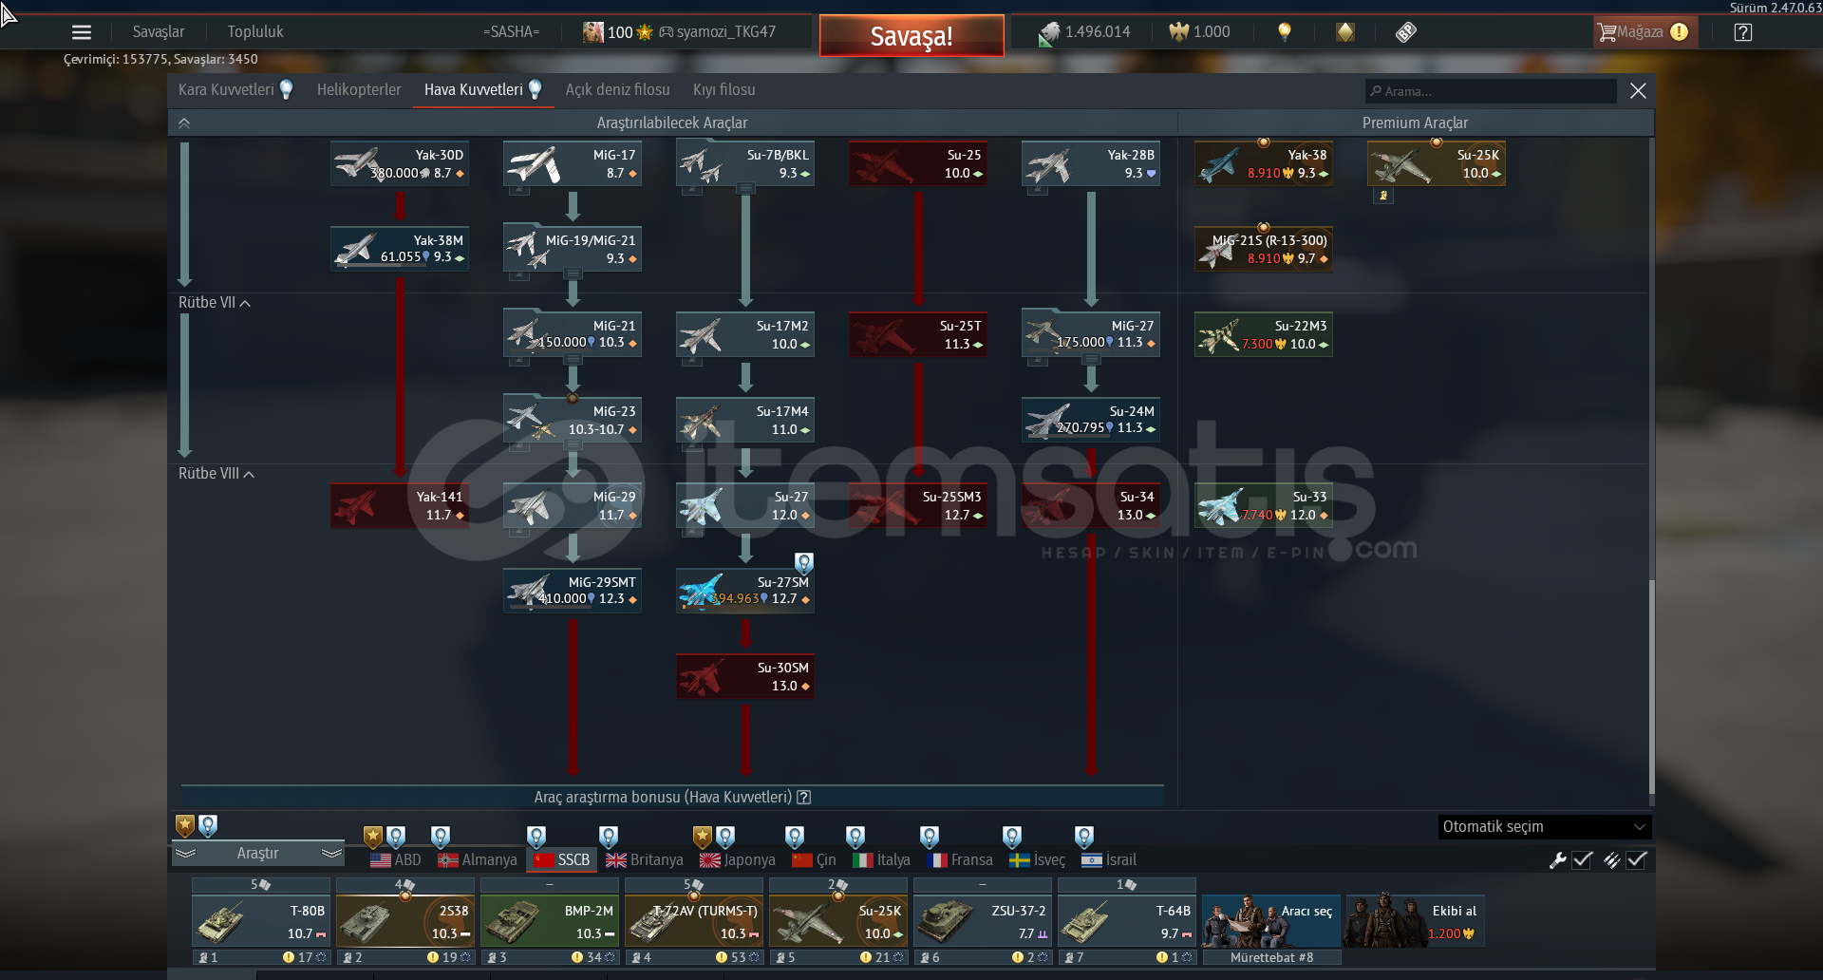Click the Araç araştırma bonusu progress bar
1823x980 pixels.
click(x=672, y=797)
